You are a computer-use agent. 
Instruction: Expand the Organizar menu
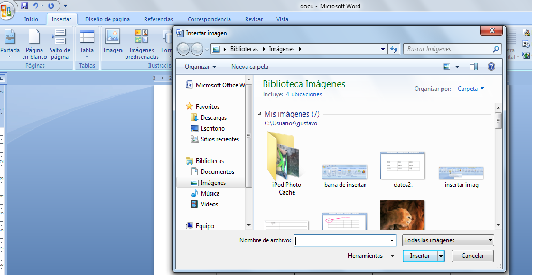click(x=200, y=67)
